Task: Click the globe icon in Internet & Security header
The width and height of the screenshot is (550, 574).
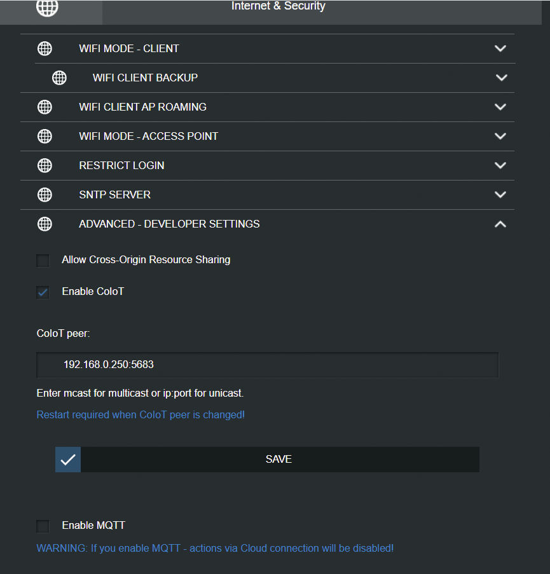Action: point(47,8)
